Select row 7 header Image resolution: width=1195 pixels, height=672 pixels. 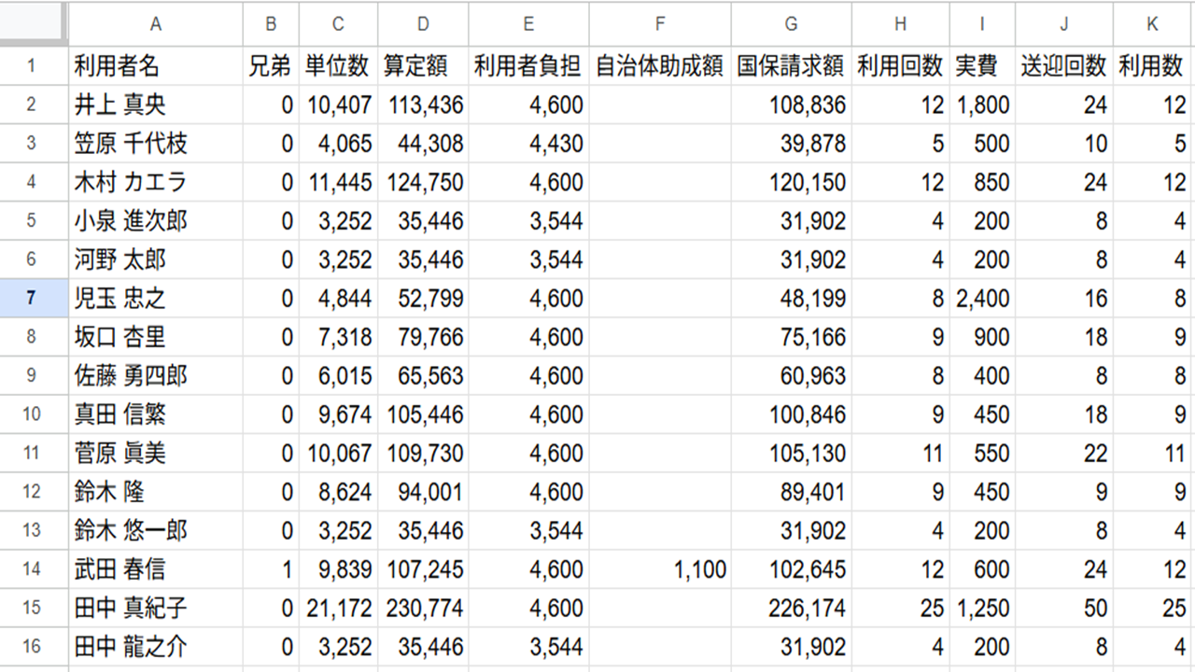pos(34,299)
